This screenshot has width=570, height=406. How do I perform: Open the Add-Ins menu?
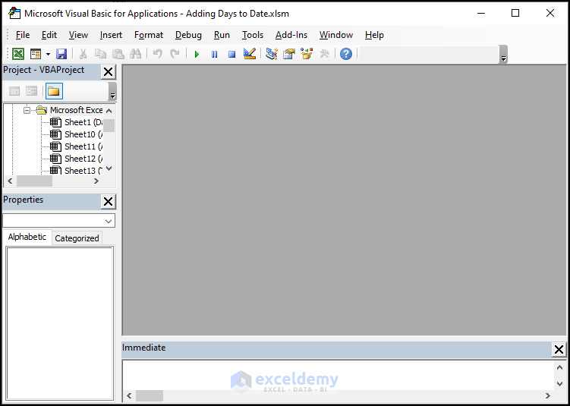click(x=291, y=35)
